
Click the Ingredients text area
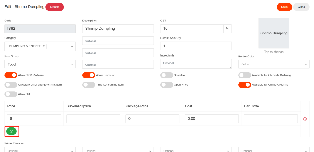196,64
